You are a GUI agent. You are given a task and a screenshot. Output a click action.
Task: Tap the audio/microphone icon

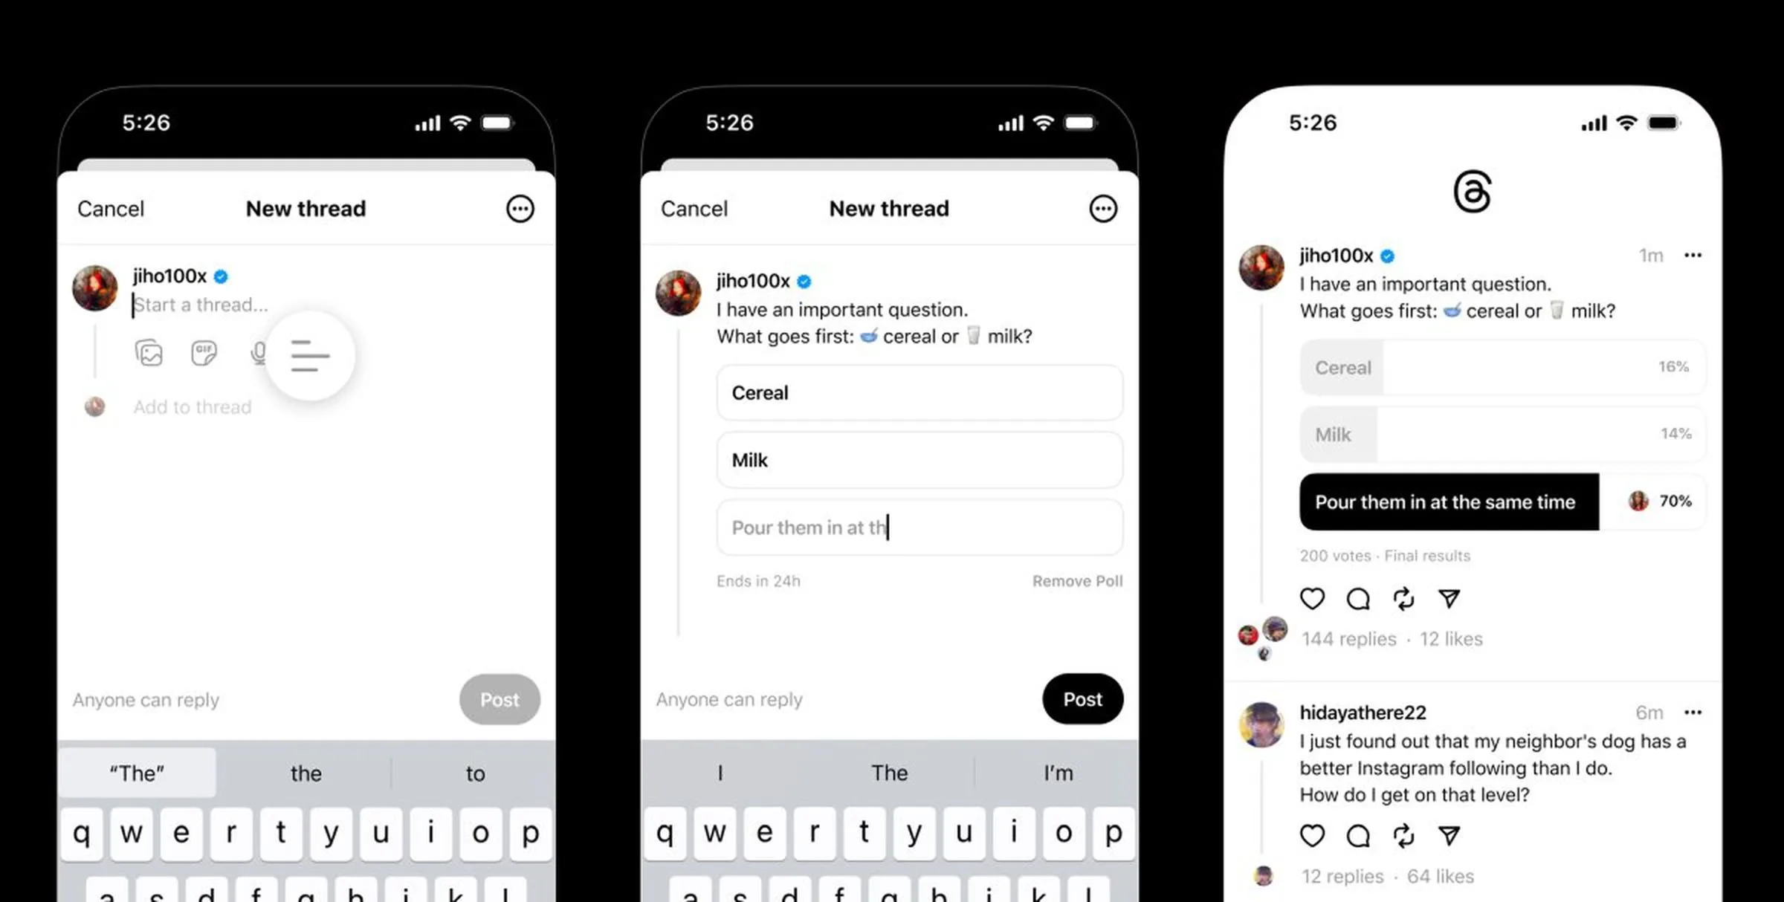[256, 352]
